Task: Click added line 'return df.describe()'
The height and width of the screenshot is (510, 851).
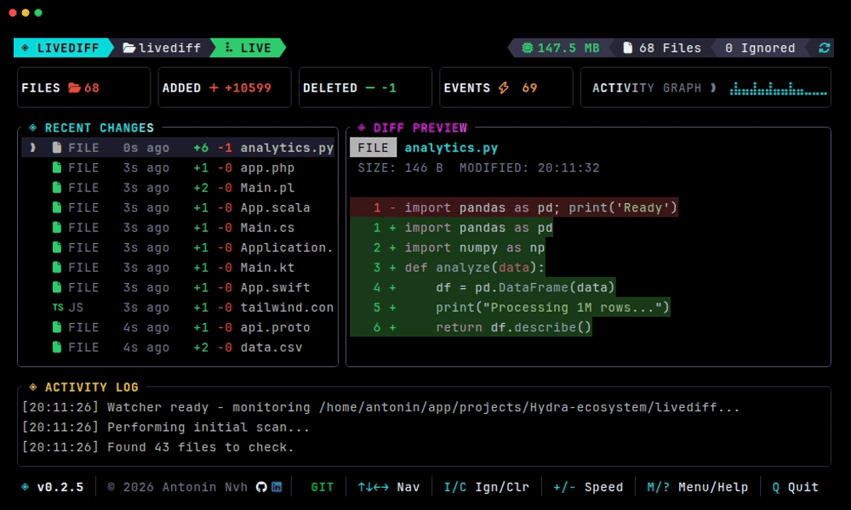Action: (471, 327)
